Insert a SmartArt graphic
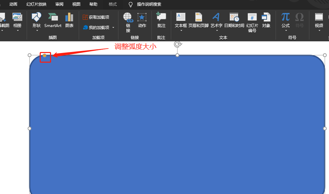The width and height of the screenshot is (329, 194). [53, 20]
